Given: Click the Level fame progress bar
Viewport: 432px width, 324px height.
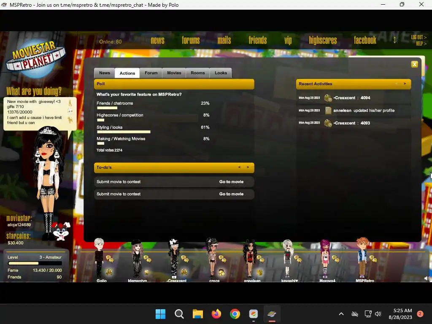Looking at the screenshot, I should pyautogui.click(x=35, y=263).
